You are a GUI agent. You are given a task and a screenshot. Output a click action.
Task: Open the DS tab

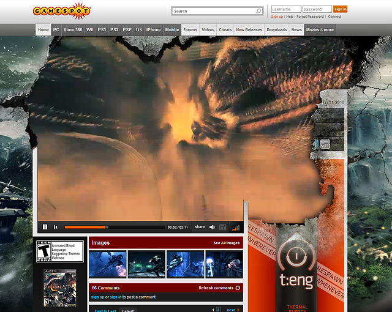[x=139, y=30]
